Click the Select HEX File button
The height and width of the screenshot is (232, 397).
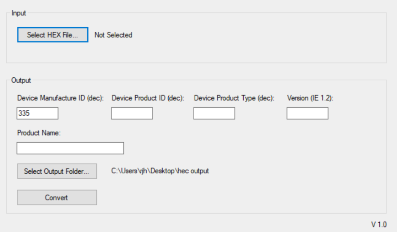[52, 35]
